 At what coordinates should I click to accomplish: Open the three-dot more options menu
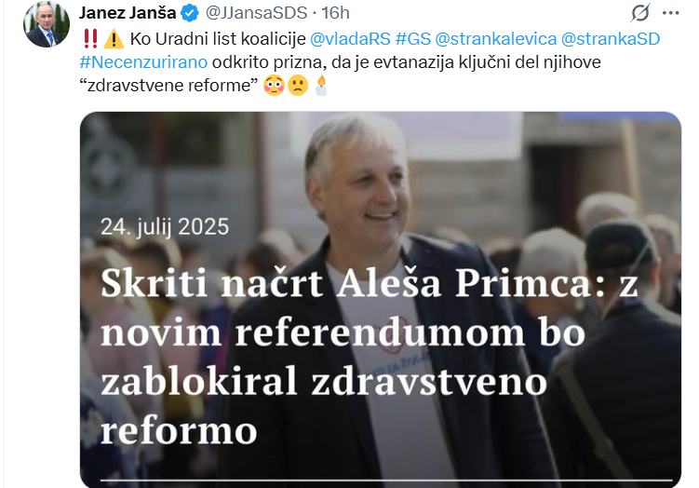pos(670,13)
